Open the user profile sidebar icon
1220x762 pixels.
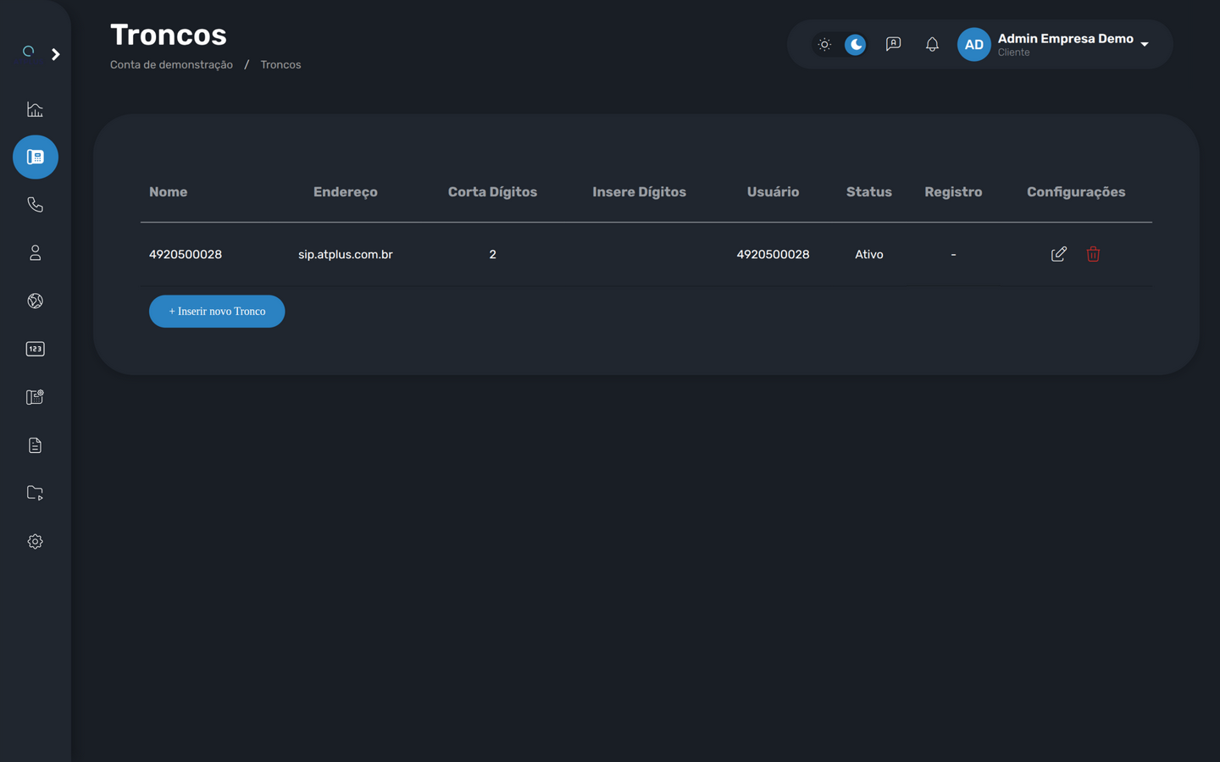point(35,253)
